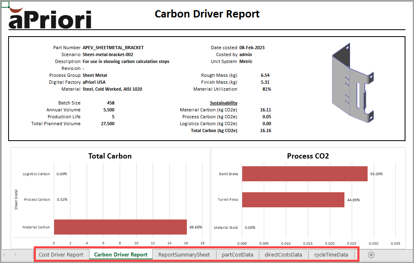Click the underlined Sustainability heading

click(223, 103)
